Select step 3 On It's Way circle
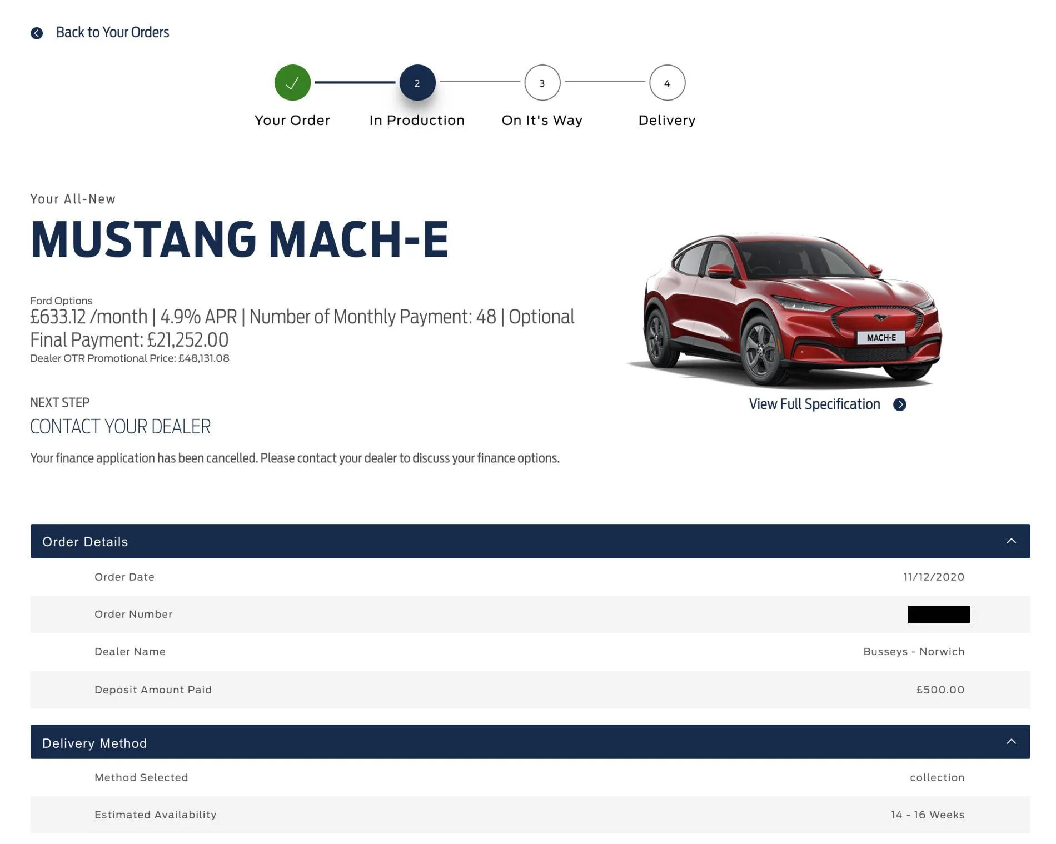1056x844 pixels. (542, 83)
